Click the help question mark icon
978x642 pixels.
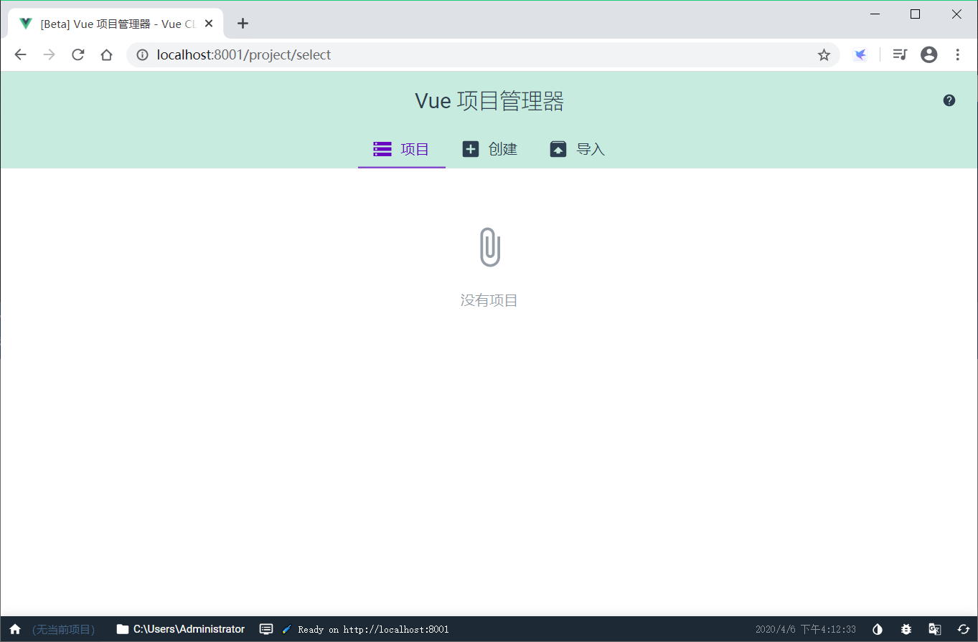coord(949,100)
